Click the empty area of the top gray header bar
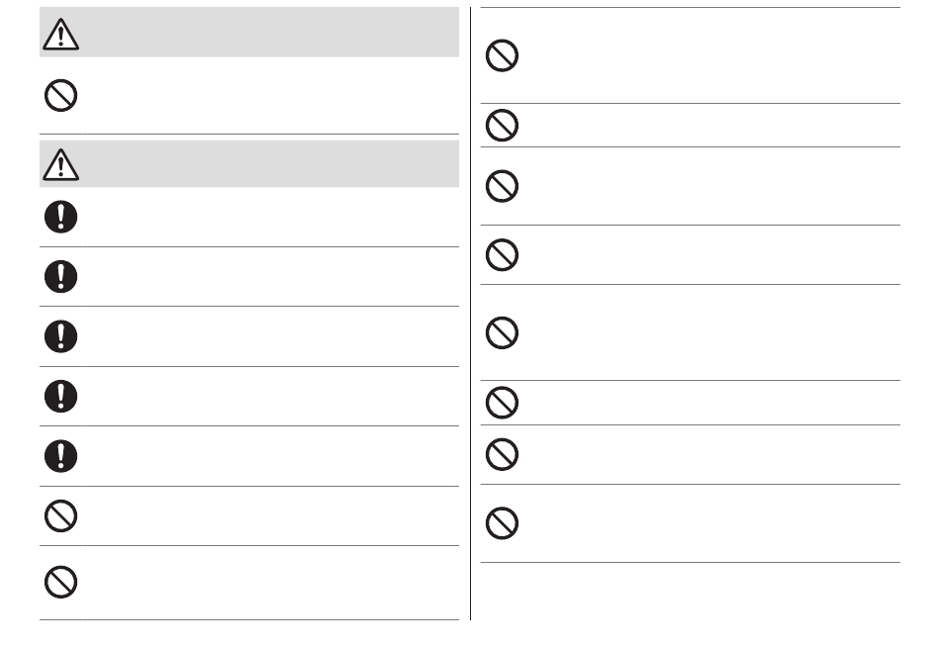The image size is (940, 649). (x=270, y=33)
